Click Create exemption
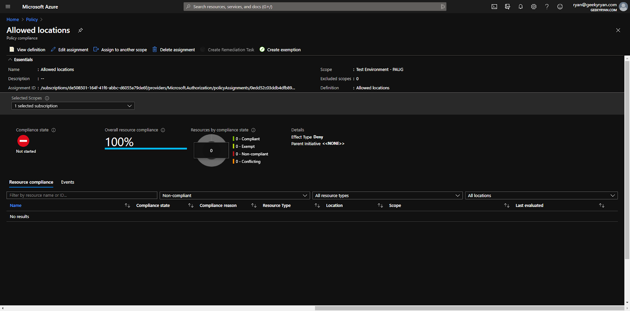 click(280, 50)
